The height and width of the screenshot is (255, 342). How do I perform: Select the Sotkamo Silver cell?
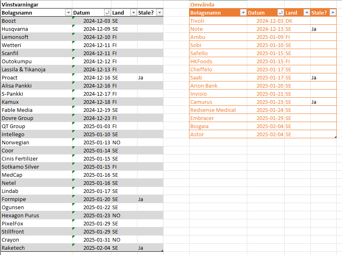tap(37, 167)
